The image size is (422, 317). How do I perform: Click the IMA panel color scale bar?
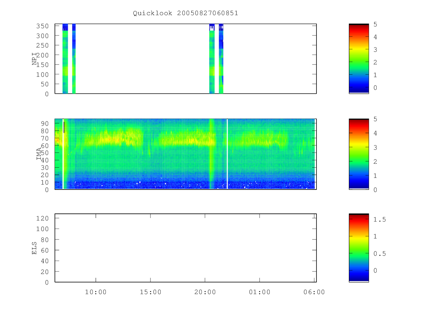pos(359,154)
